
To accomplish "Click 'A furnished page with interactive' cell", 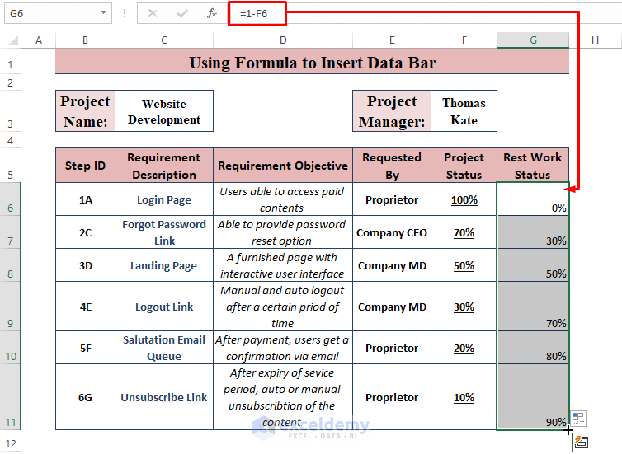I will 283,265.
